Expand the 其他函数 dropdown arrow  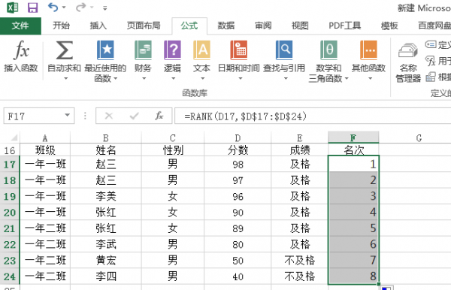click(370, 78)
